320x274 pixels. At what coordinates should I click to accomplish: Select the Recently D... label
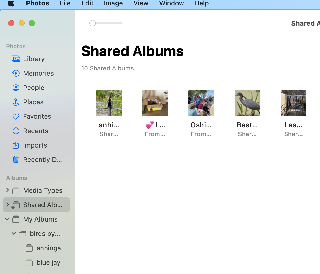(42, 160)
